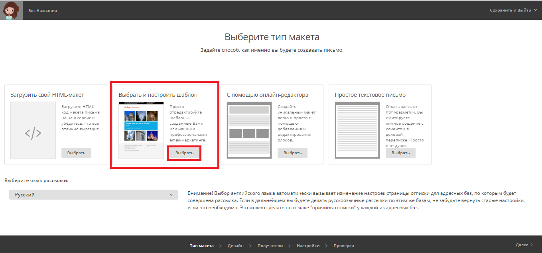
Task: Go to the Тип макета step
Action: (201, 246)
